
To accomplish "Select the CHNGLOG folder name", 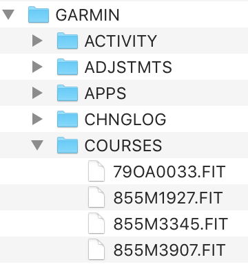I will (125, 120).
